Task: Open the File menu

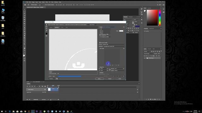Action: point(27,2)
